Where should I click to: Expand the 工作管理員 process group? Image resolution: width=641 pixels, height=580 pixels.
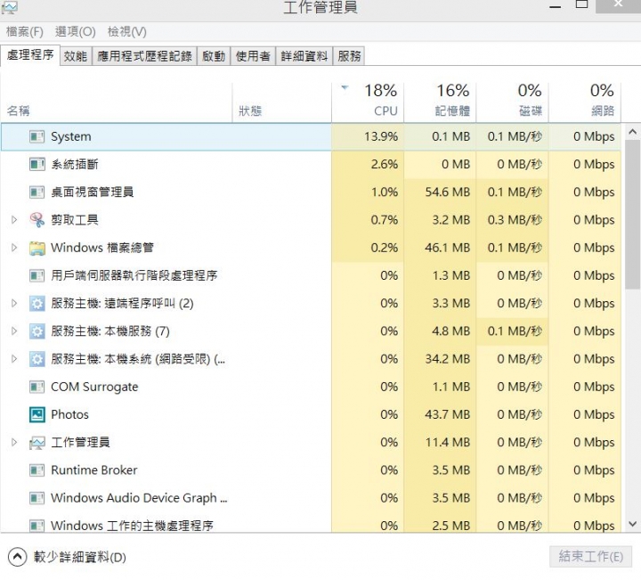click(14, 443)
